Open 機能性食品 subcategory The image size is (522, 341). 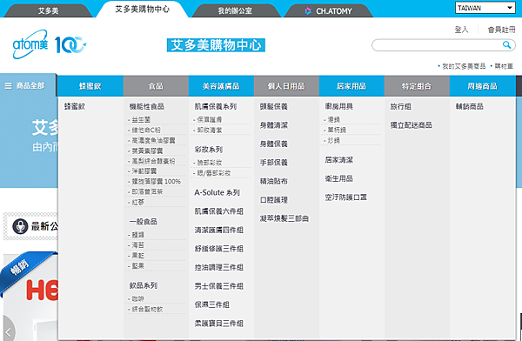coord(147,106)
